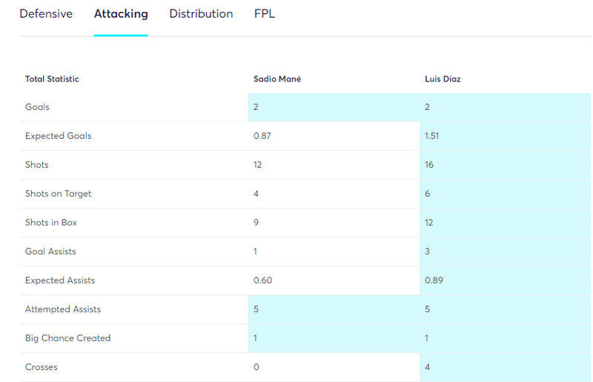Click Díaz's Crosses value 4
Image resolution: width=593 pixels, height=382 pixels.
point(428,367)
